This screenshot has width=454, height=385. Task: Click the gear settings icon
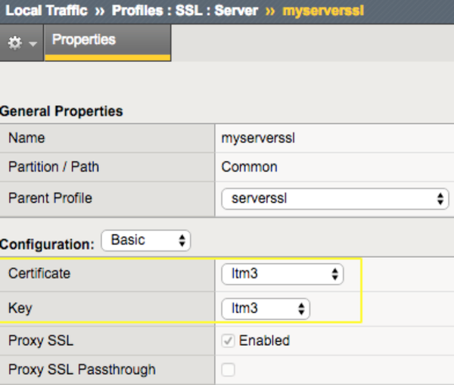coord(14,44)
